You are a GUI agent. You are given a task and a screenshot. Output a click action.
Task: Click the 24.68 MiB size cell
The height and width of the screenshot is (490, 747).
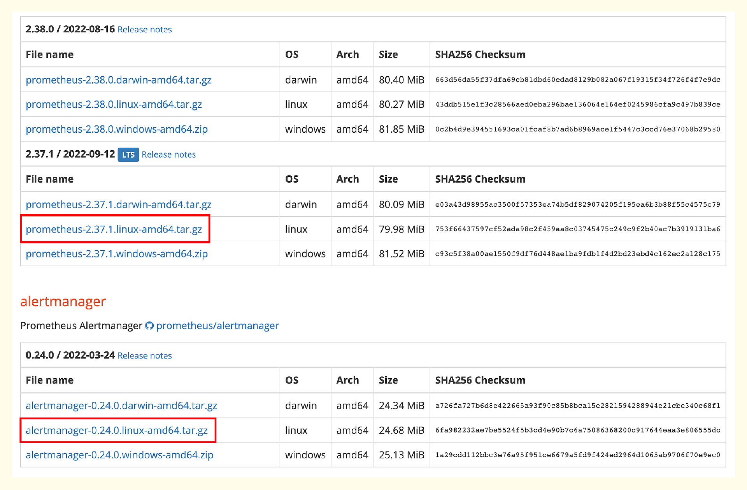click(402, 430)
